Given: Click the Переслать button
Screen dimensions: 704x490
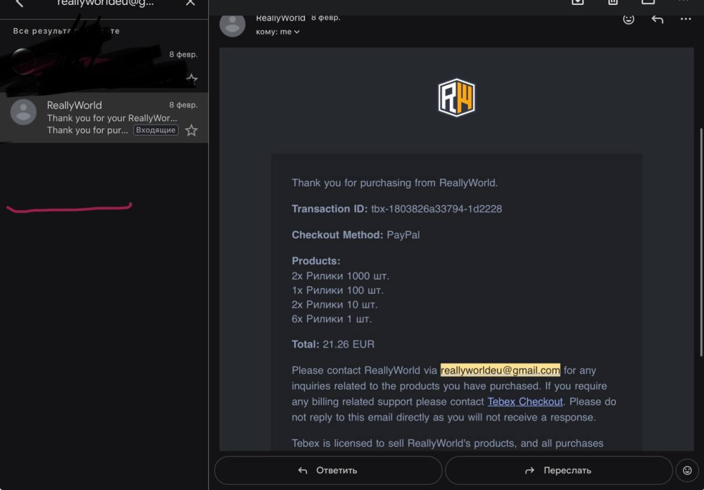Looking at the screenshot, I should click(x=558, y=470).
